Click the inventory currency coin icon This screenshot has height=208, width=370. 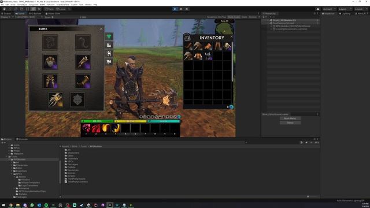(231, 107)
